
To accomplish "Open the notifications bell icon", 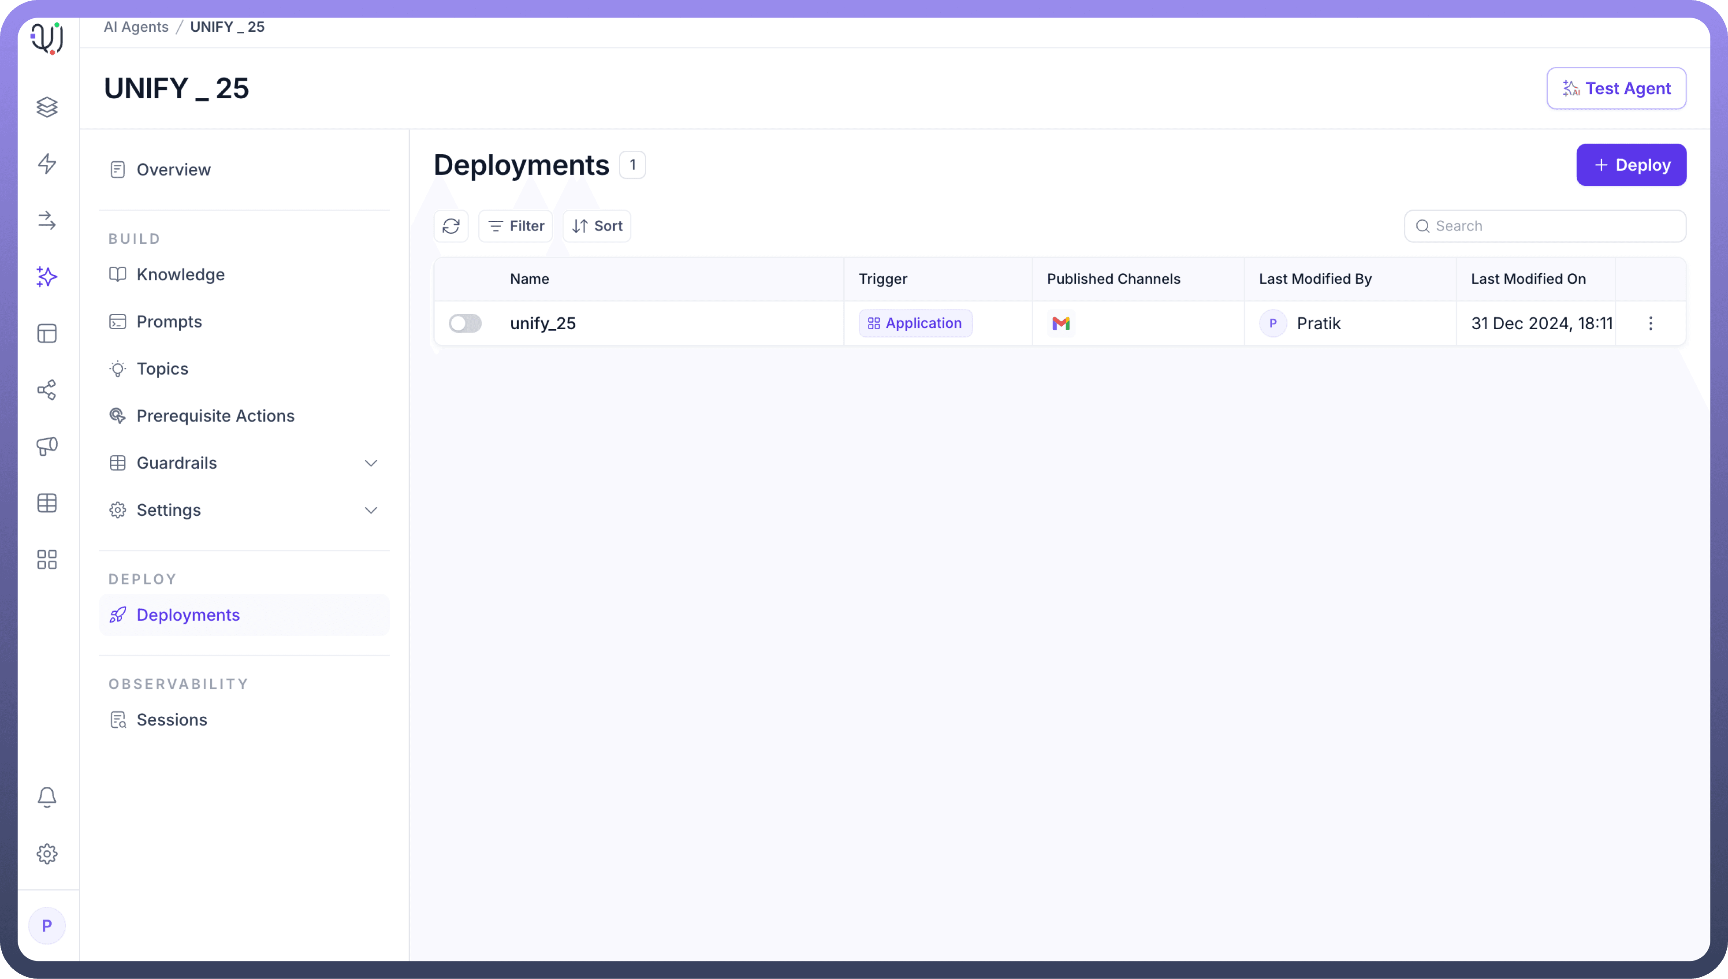I will click(x=47, y=797).
